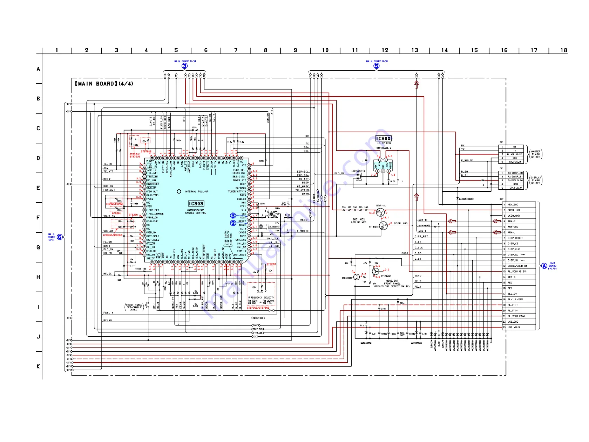The width and height of the screenshot is (589, 442).
Task: Click the MASTER FLASH WRITER label
Action: click(x=536, y=154)
